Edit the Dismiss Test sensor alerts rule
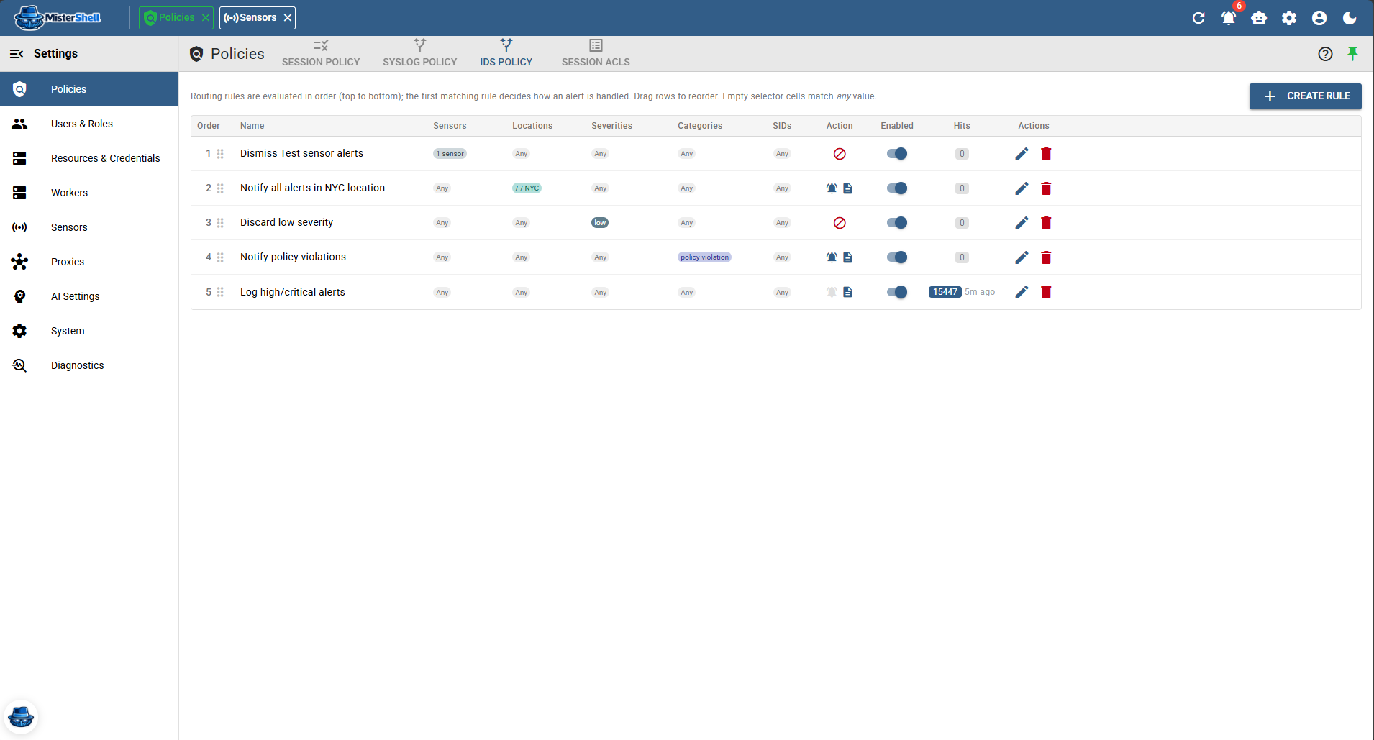Screen dimensions: 1374x740 coord(1022,154)
